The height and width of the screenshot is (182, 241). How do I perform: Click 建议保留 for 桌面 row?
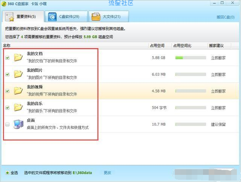tap(218, 124)
